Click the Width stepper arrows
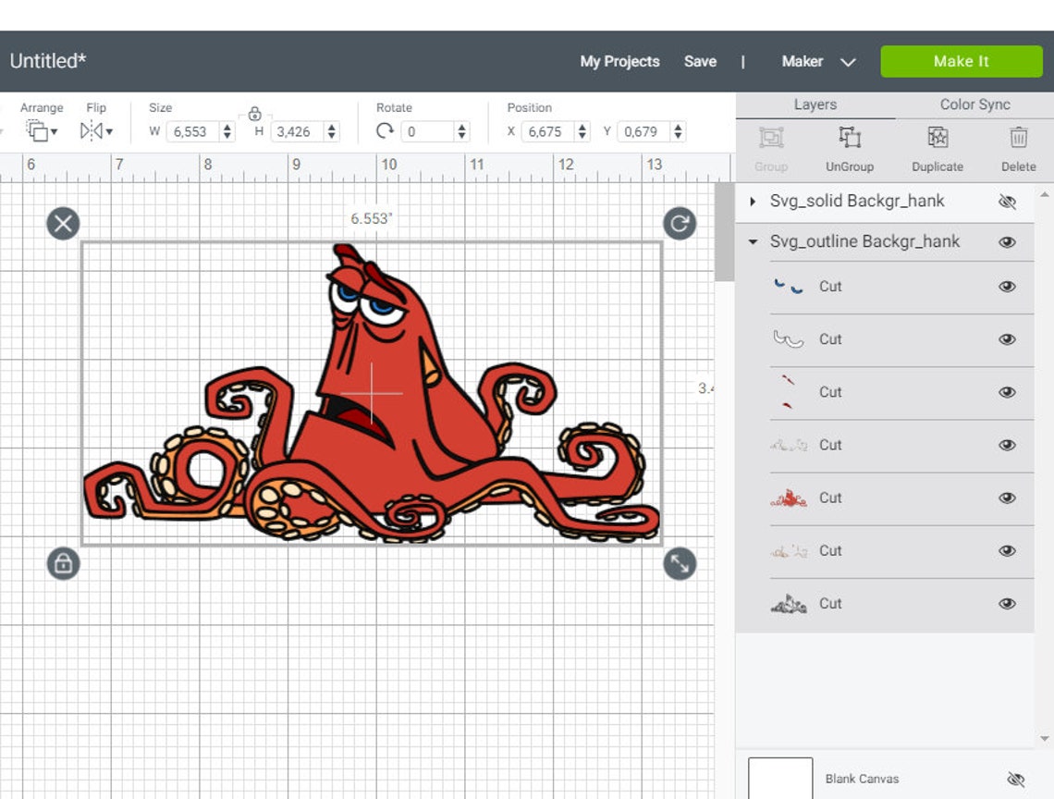1054x799 pixels. coord(227,131)
